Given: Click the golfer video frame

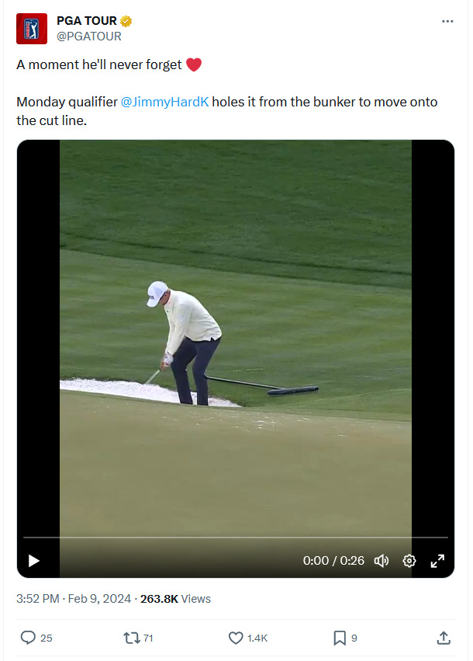Looking at the screenshot, I should coord(236,337).
